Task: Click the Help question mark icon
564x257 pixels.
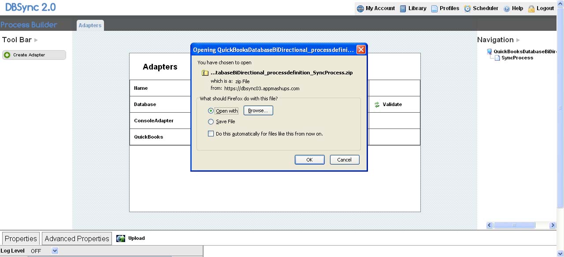Action: [507, 8]
